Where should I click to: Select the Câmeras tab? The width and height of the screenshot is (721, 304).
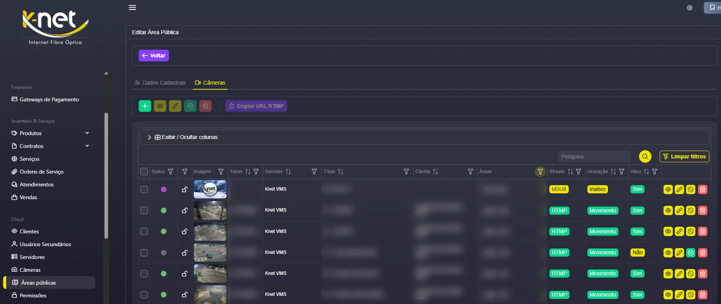(x=210, y=83)
